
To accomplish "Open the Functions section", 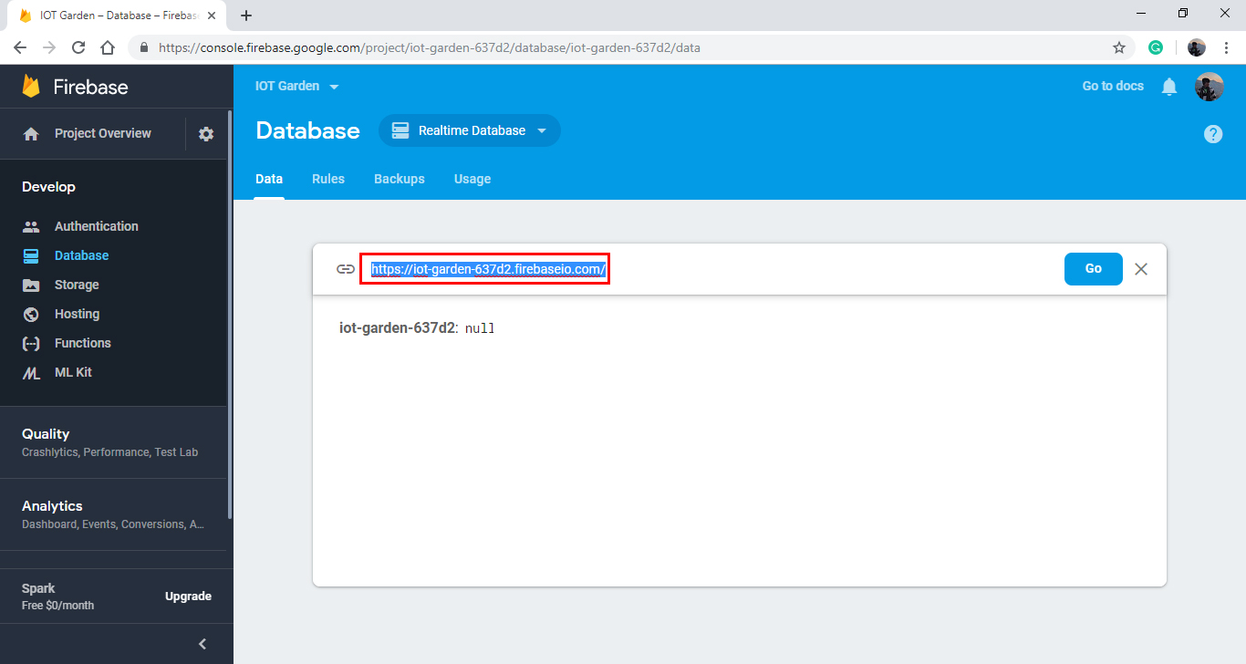I will 84,343.
